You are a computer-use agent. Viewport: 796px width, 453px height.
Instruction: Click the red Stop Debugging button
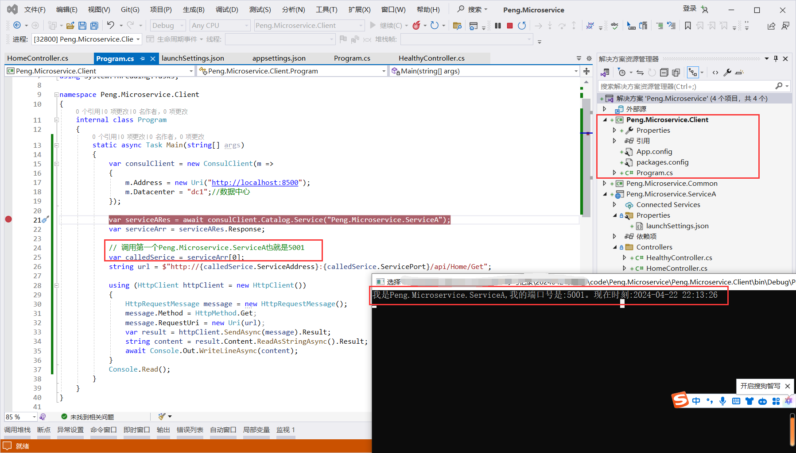[x=510, y=26]
